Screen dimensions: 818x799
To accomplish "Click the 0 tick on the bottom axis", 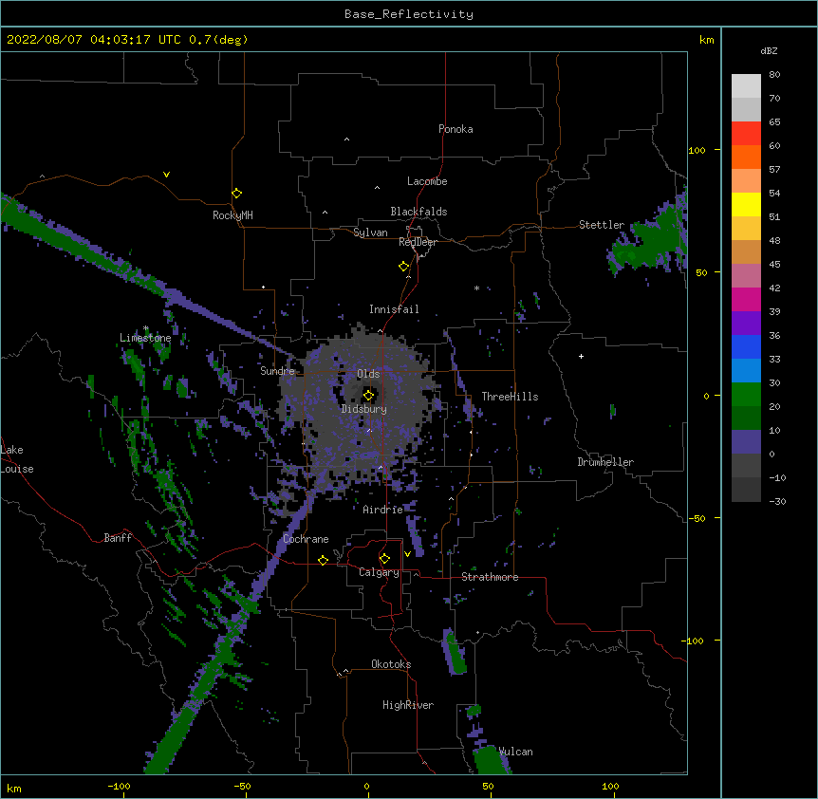I will (x=366, y=786).
